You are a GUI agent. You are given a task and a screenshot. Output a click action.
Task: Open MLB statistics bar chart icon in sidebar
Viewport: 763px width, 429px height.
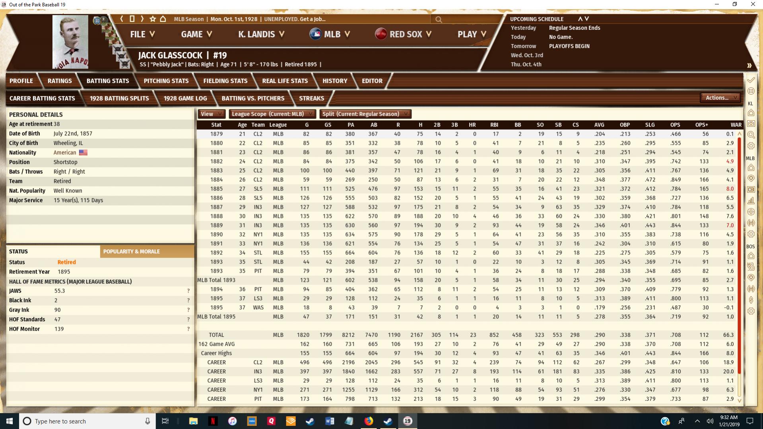pyautogui.click(x=751, y=201)
